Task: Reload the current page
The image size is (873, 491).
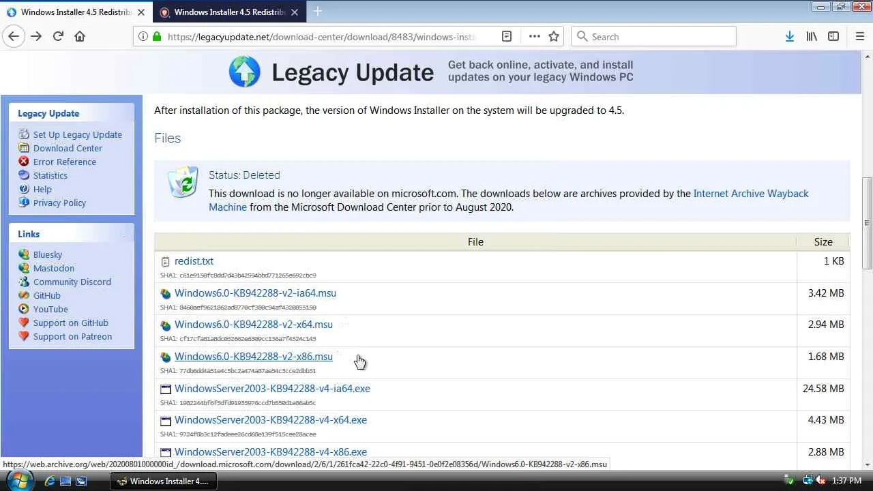Action: (58, 37)
